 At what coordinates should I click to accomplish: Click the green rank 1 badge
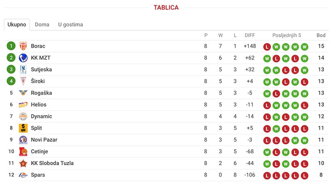point(11,46)
